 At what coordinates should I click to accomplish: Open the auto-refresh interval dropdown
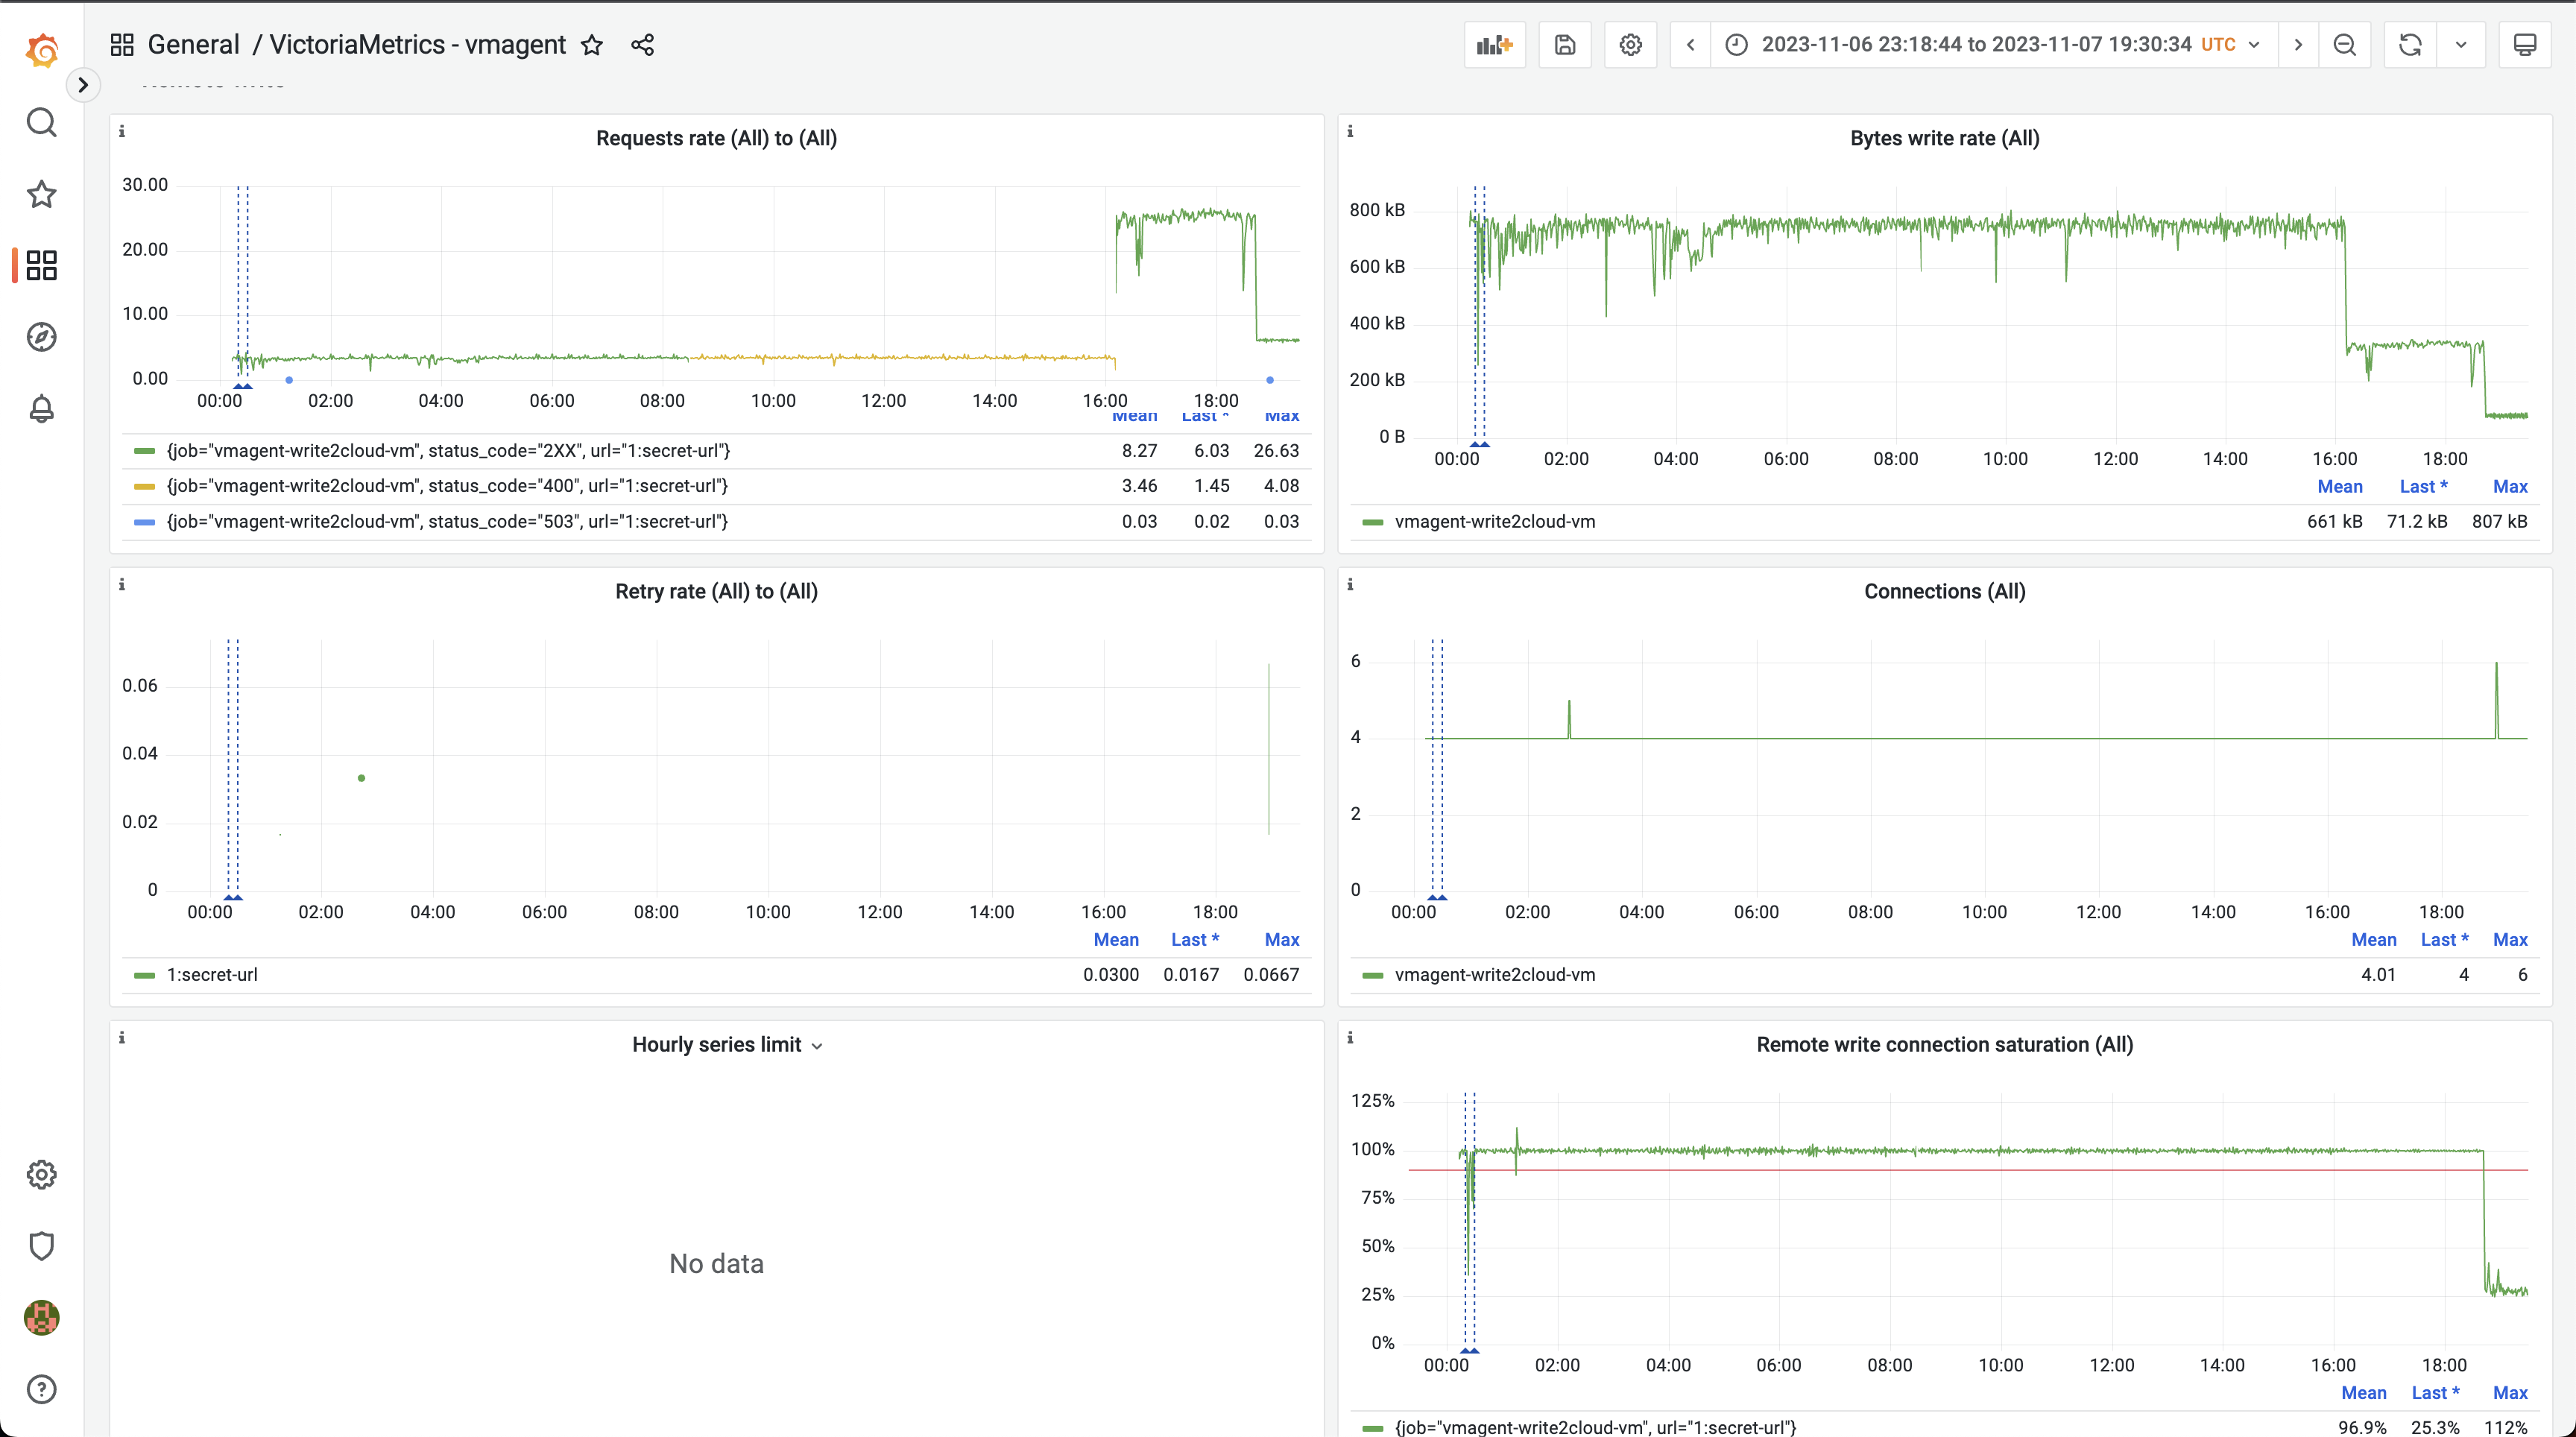[x=2462, y=44]
